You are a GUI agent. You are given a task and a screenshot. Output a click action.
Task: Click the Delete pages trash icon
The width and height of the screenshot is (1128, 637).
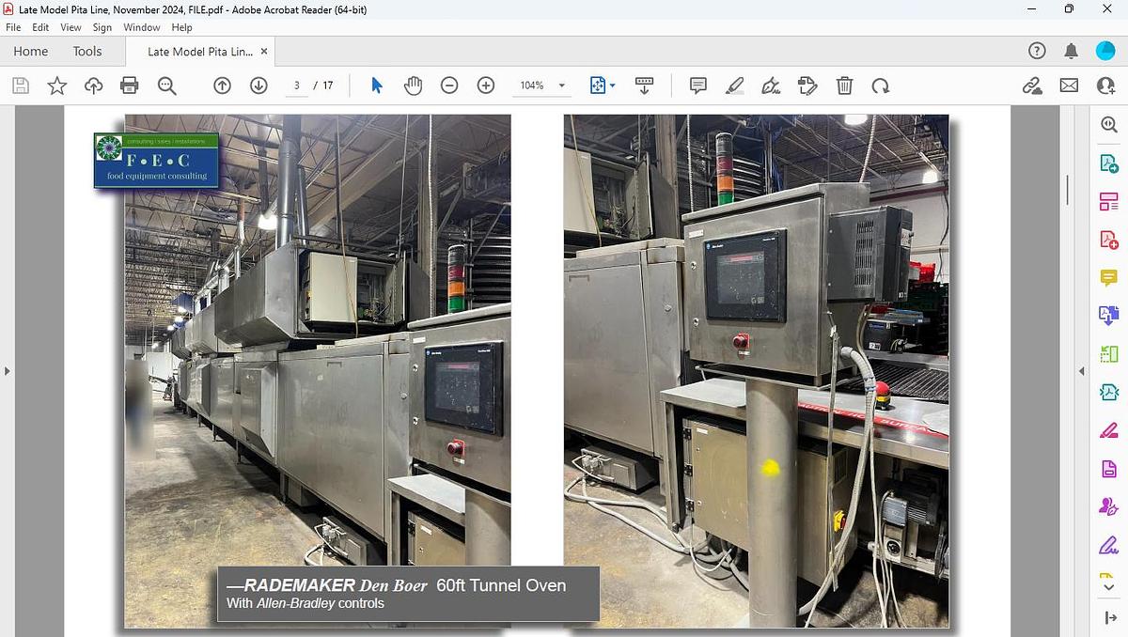(x=844, y=85)
